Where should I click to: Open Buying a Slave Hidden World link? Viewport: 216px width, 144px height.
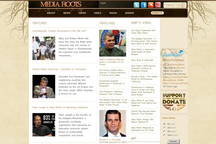point(144,79)
